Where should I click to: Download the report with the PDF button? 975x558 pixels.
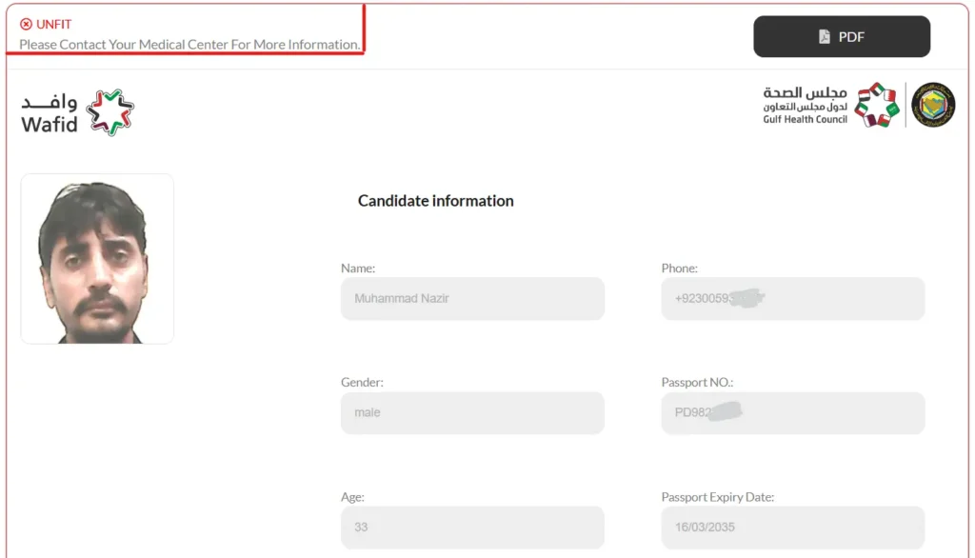click(842, 37)
